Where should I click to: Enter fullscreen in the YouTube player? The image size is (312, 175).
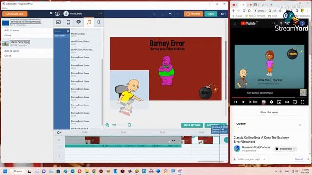[302, 102]
